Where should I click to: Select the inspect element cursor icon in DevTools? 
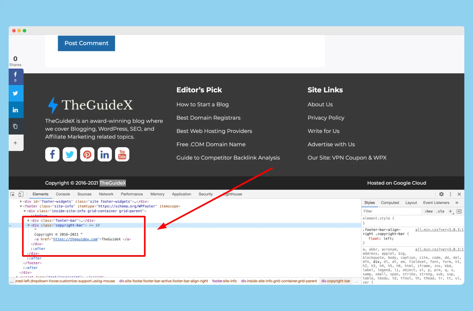12,194
